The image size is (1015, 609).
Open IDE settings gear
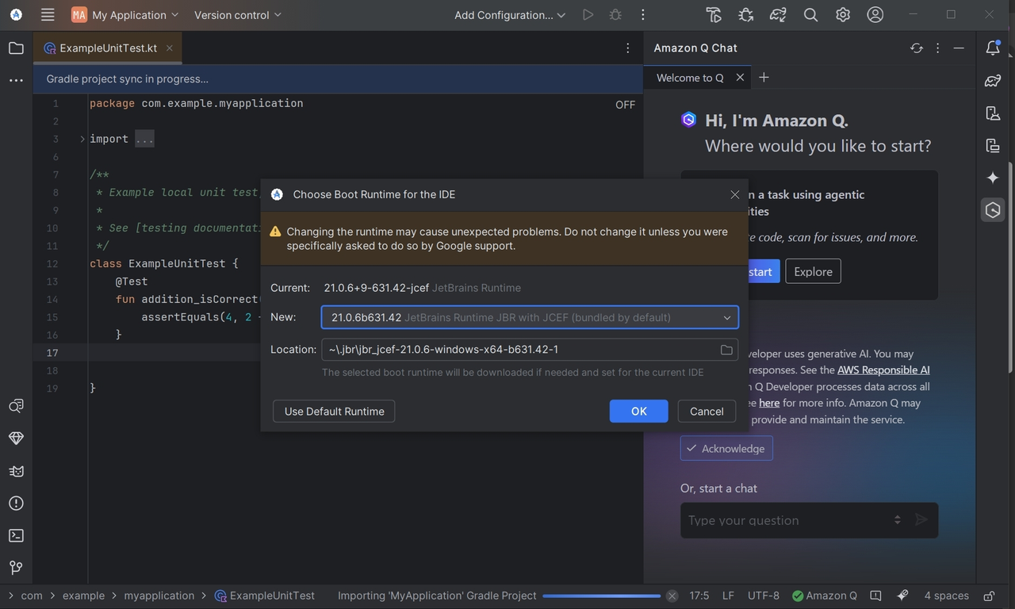[x=842, y=15]
